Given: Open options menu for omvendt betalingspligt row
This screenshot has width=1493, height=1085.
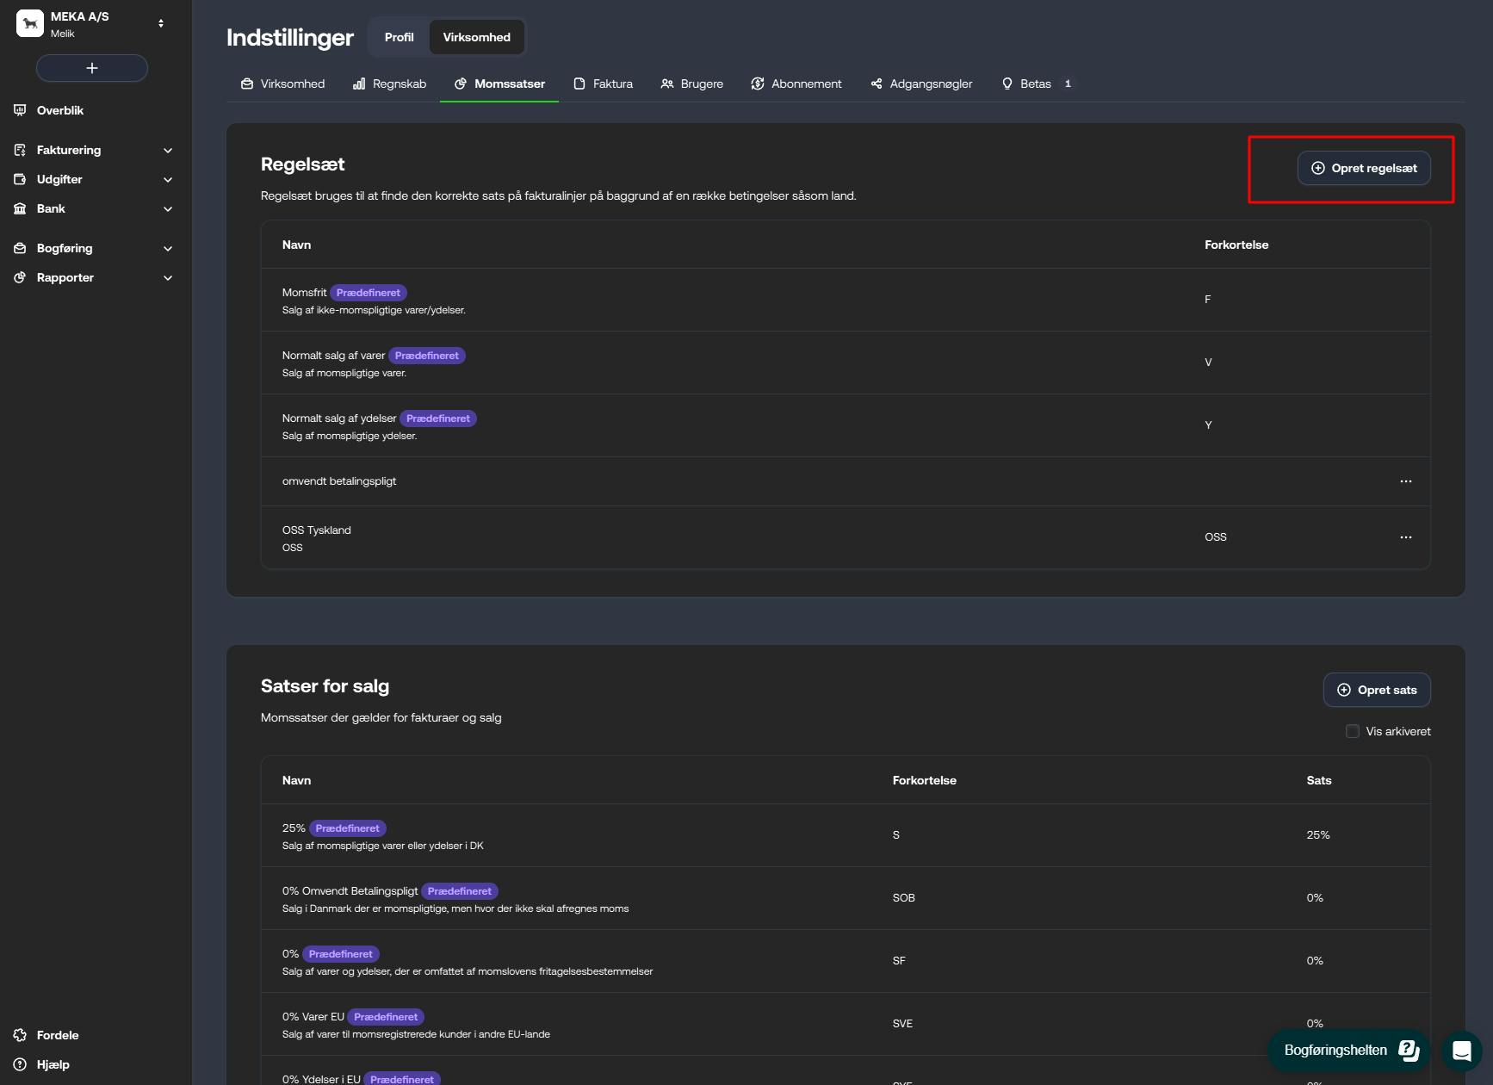Looking at the screenshot, I should tap(1405, 481).
